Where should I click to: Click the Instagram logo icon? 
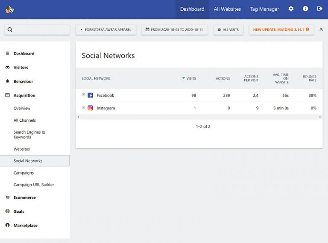click(x=90, y=108)
